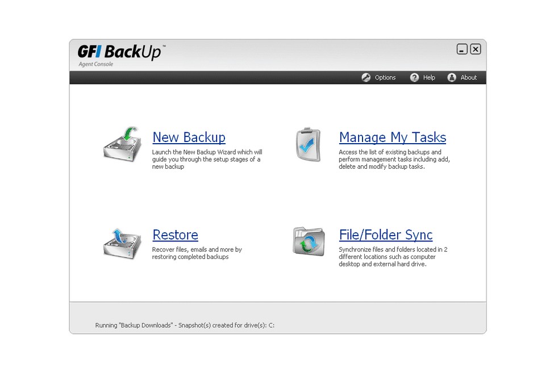Open the Help menu label
Viewport: 558px width, 372px height.
click(429, 78)
